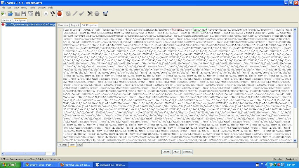Save session with the floppy disk icon
299x168 pixels.
point(24,13)
